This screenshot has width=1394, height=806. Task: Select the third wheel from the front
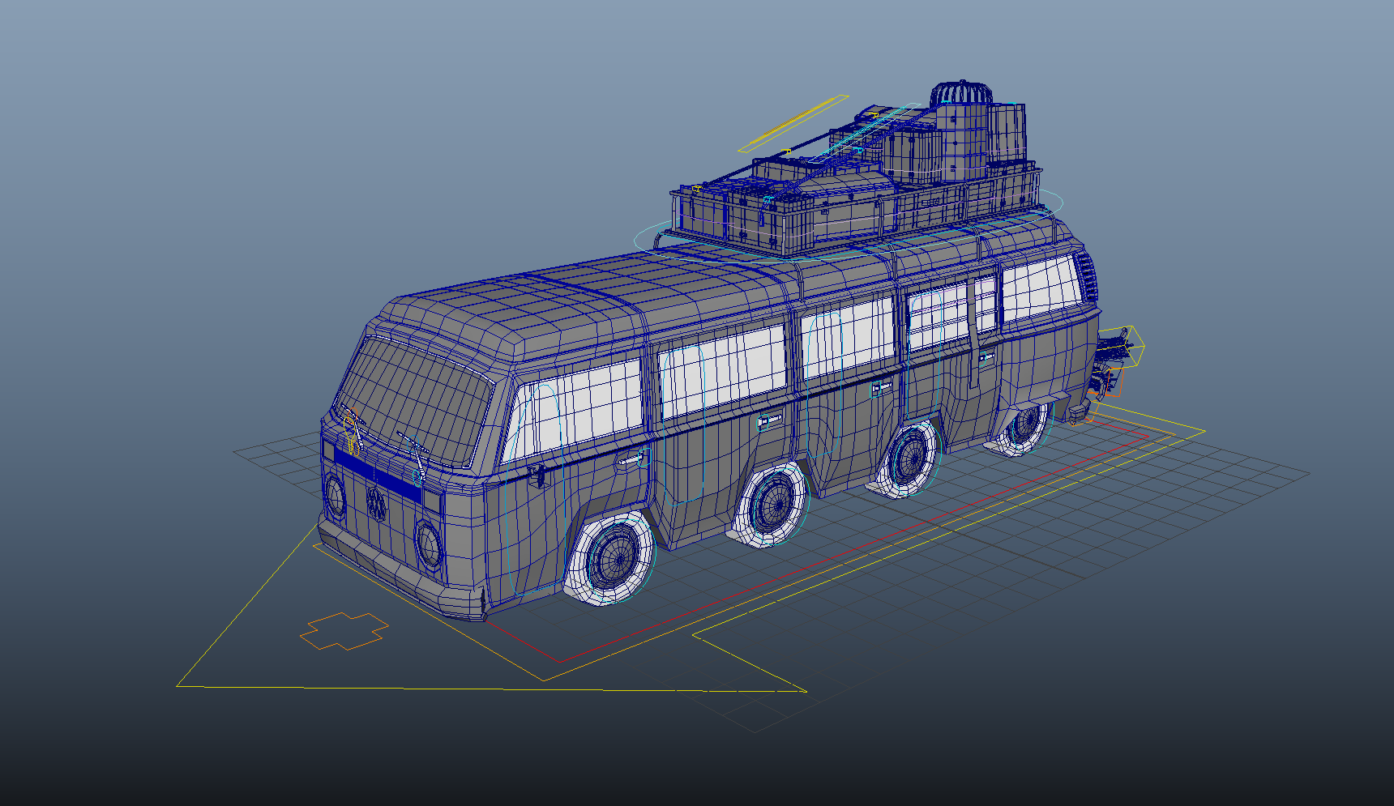click(x=909, y=459)
